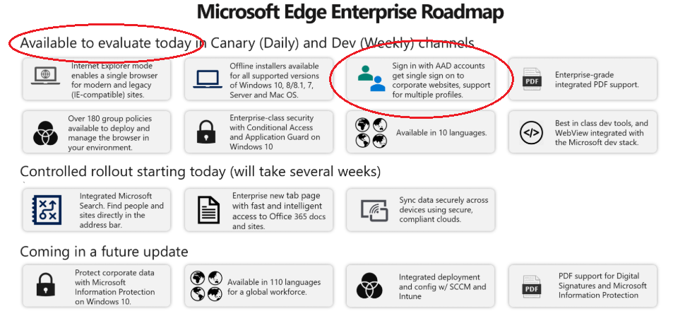Click the circles icon for SCCM and Intune deployment

[x=369, y=286]
